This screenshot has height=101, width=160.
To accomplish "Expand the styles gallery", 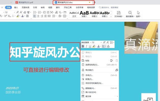I will [111, 16].
